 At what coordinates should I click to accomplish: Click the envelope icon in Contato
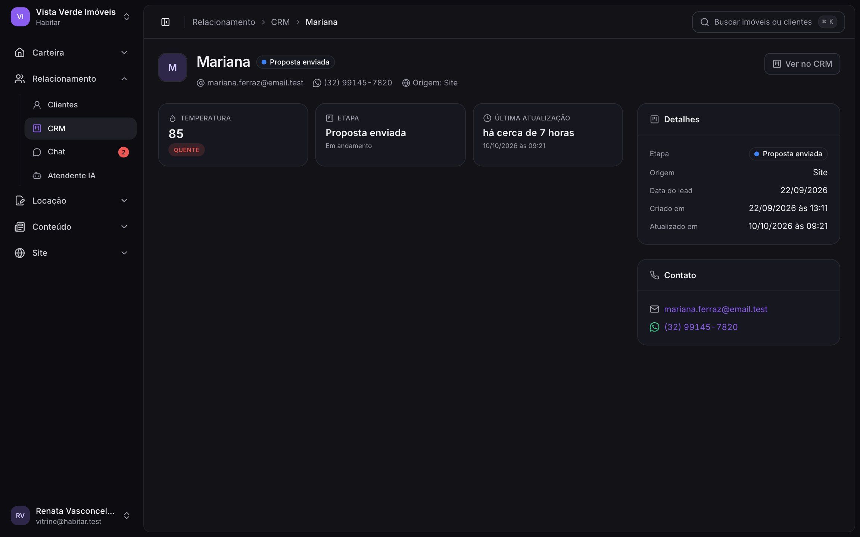(654, 309)
